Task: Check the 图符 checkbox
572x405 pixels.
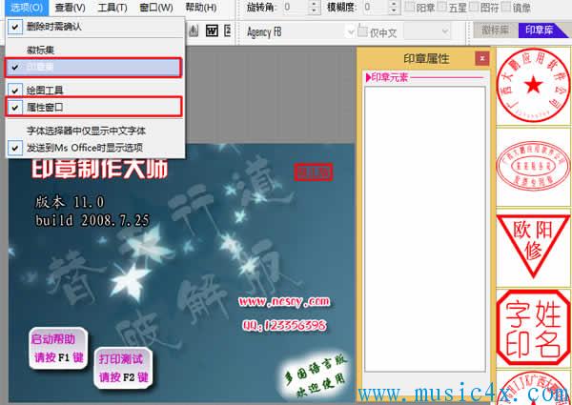Action: (474, 7)
